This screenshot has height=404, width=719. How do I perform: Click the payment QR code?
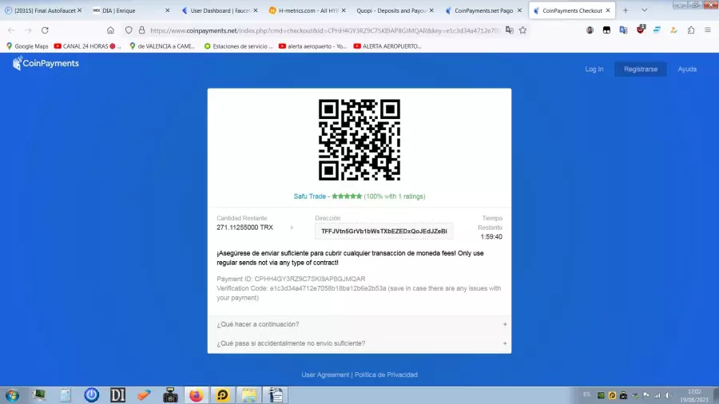coord(359,140)
